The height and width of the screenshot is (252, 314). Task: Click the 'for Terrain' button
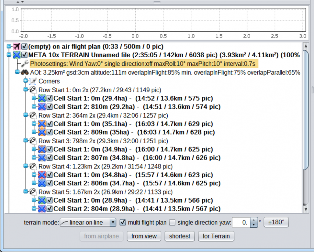(216, 236)
